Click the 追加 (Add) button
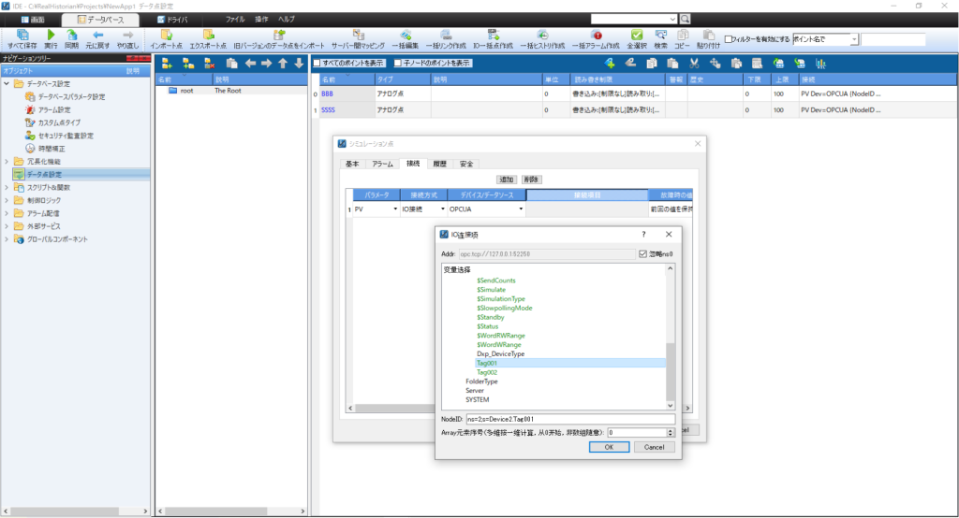 tap(507, 179)
